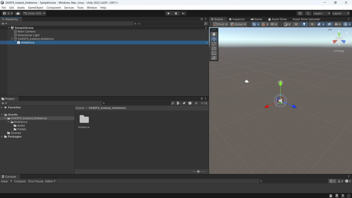The width and height of the screenshot is (352, 198).
Task: Switch to the Inspector tab
Action: [x=237, y=19]
